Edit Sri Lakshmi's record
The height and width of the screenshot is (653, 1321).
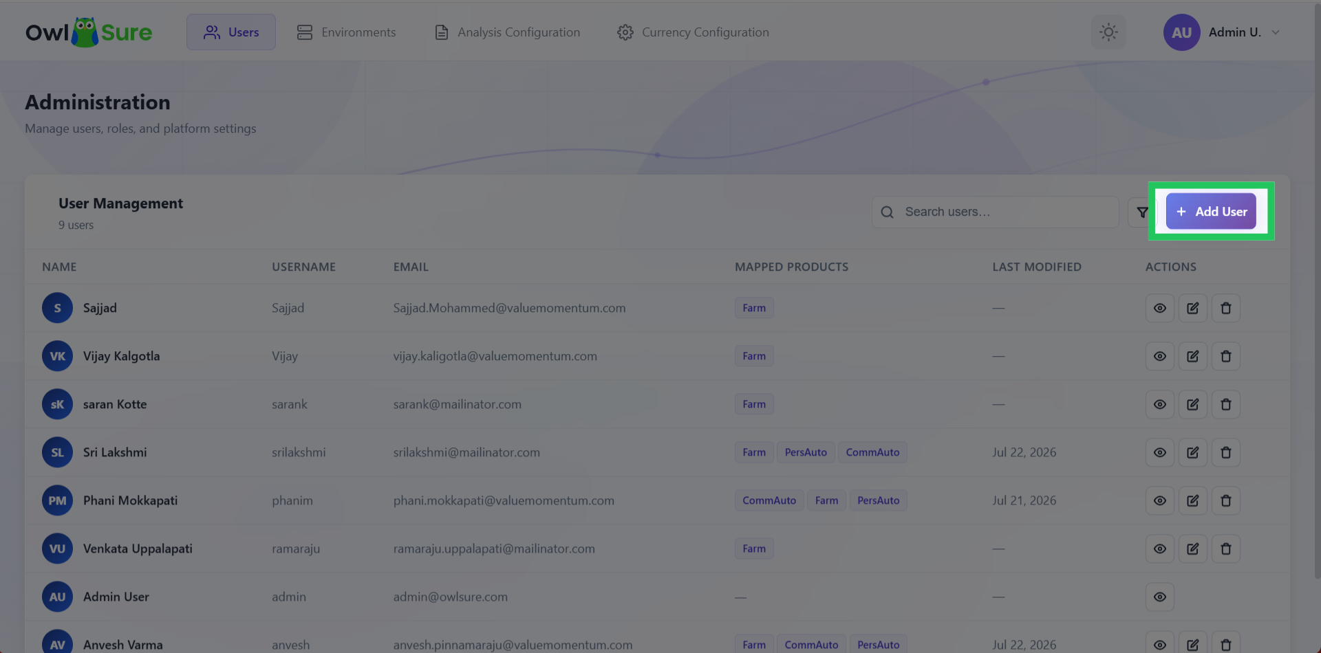[1193, 452]
